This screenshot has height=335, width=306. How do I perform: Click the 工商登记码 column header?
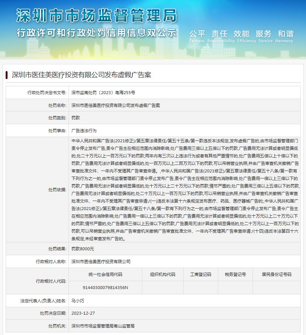pos(200,274)
